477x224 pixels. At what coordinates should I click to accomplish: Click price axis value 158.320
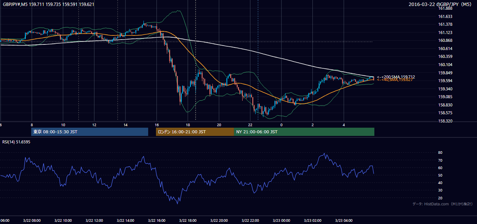(x=445, y=121)
